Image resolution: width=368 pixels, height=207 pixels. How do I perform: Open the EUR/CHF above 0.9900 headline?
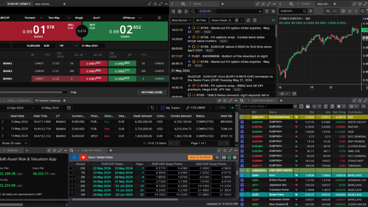230,48
